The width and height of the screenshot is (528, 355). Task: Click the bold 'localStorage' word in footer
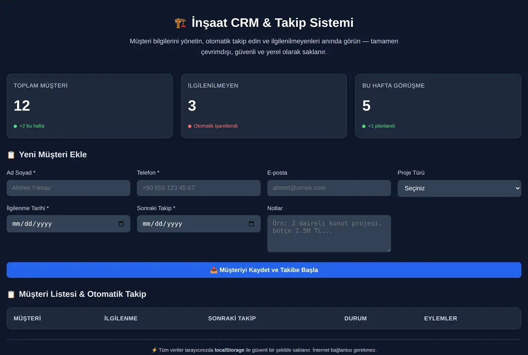click(x=229, y=350)
